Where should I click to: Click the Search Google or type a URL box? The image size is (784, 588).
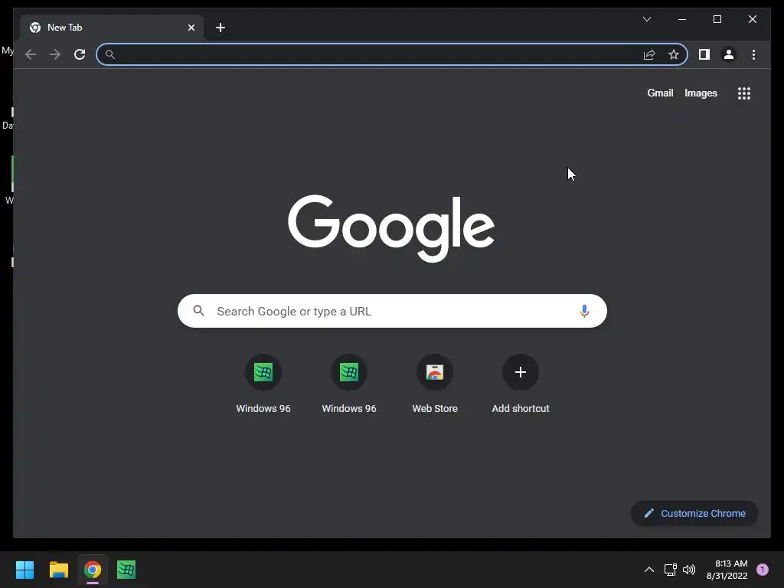click(392, 311)
